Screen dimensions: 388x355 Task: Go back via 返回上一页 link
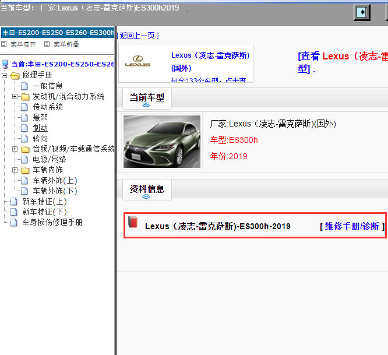(137, 36)
